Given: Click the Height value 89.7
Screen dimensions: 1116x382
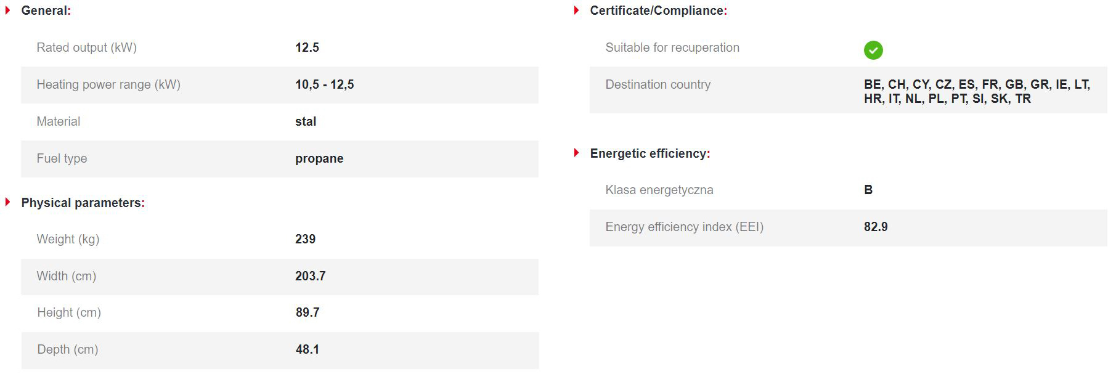Looking at the screenshot, I should coord(308,312).
